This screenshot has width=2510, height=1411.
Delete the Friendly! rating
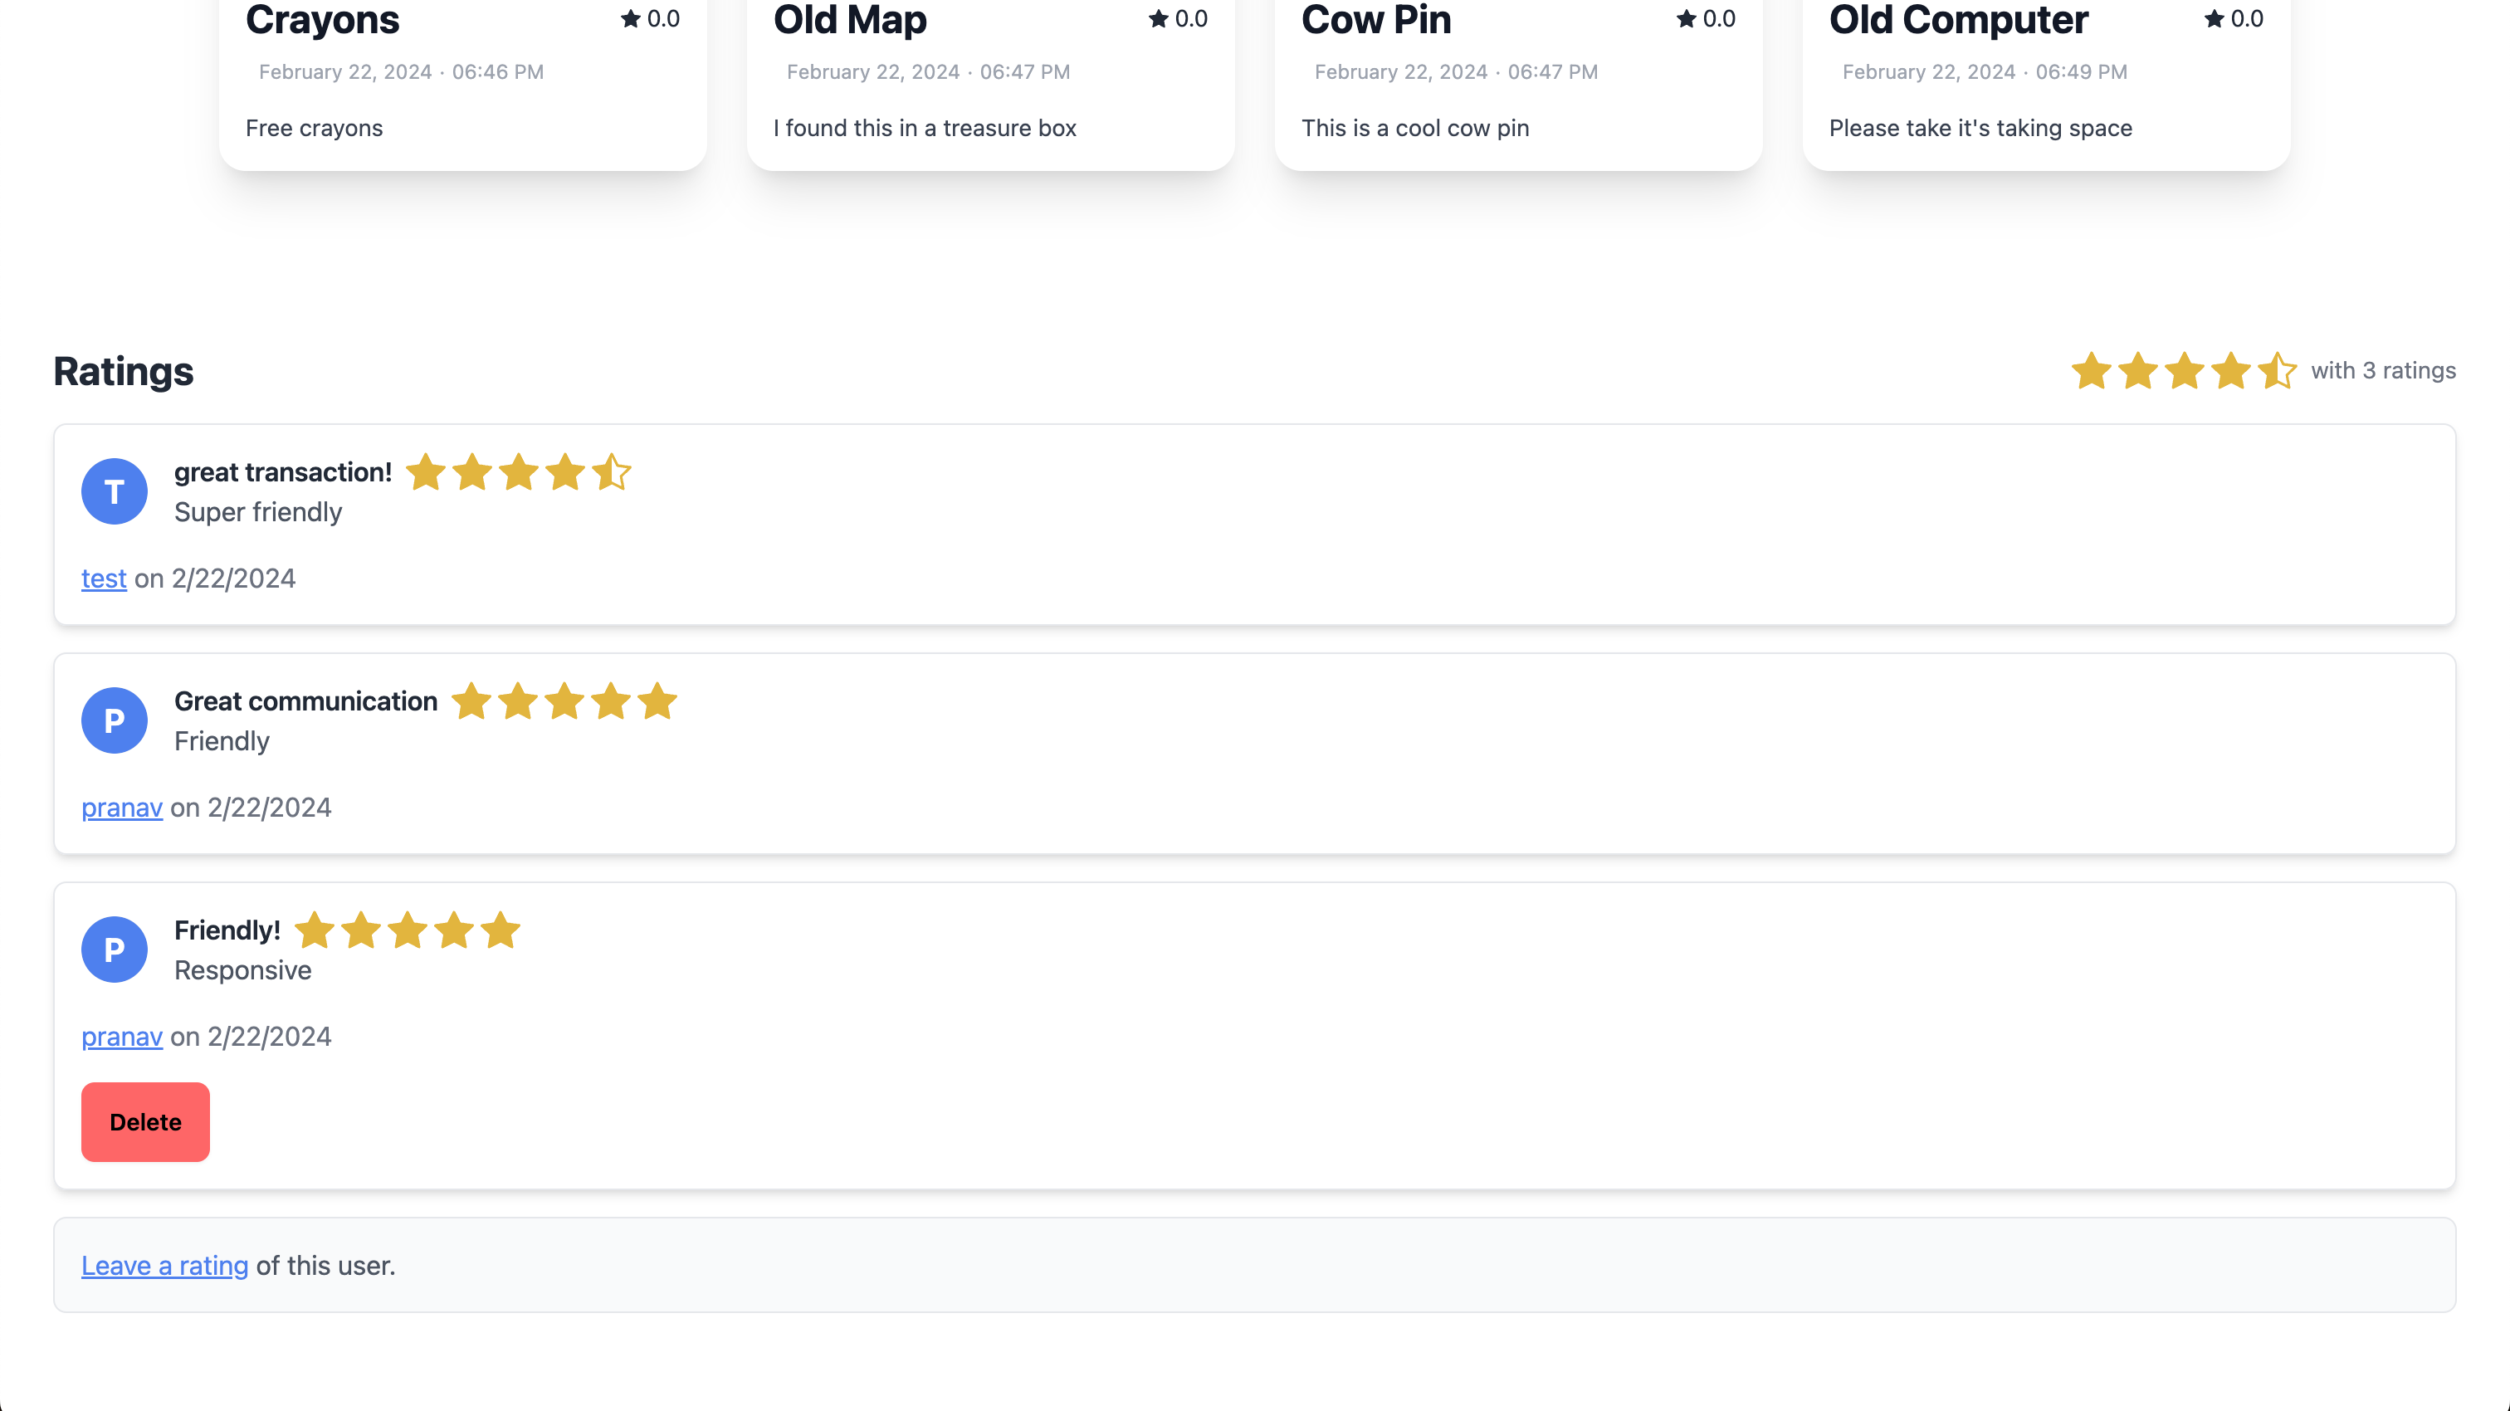point(145,1121)
